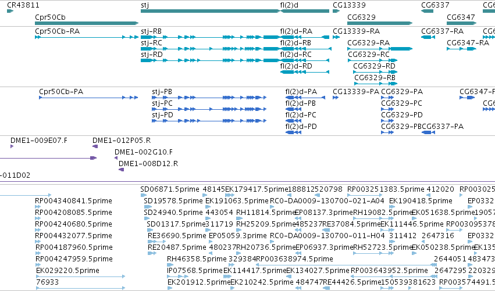495x291 pixels.
Task: Click the stj-RD transcript label
Action: [152, 55]
